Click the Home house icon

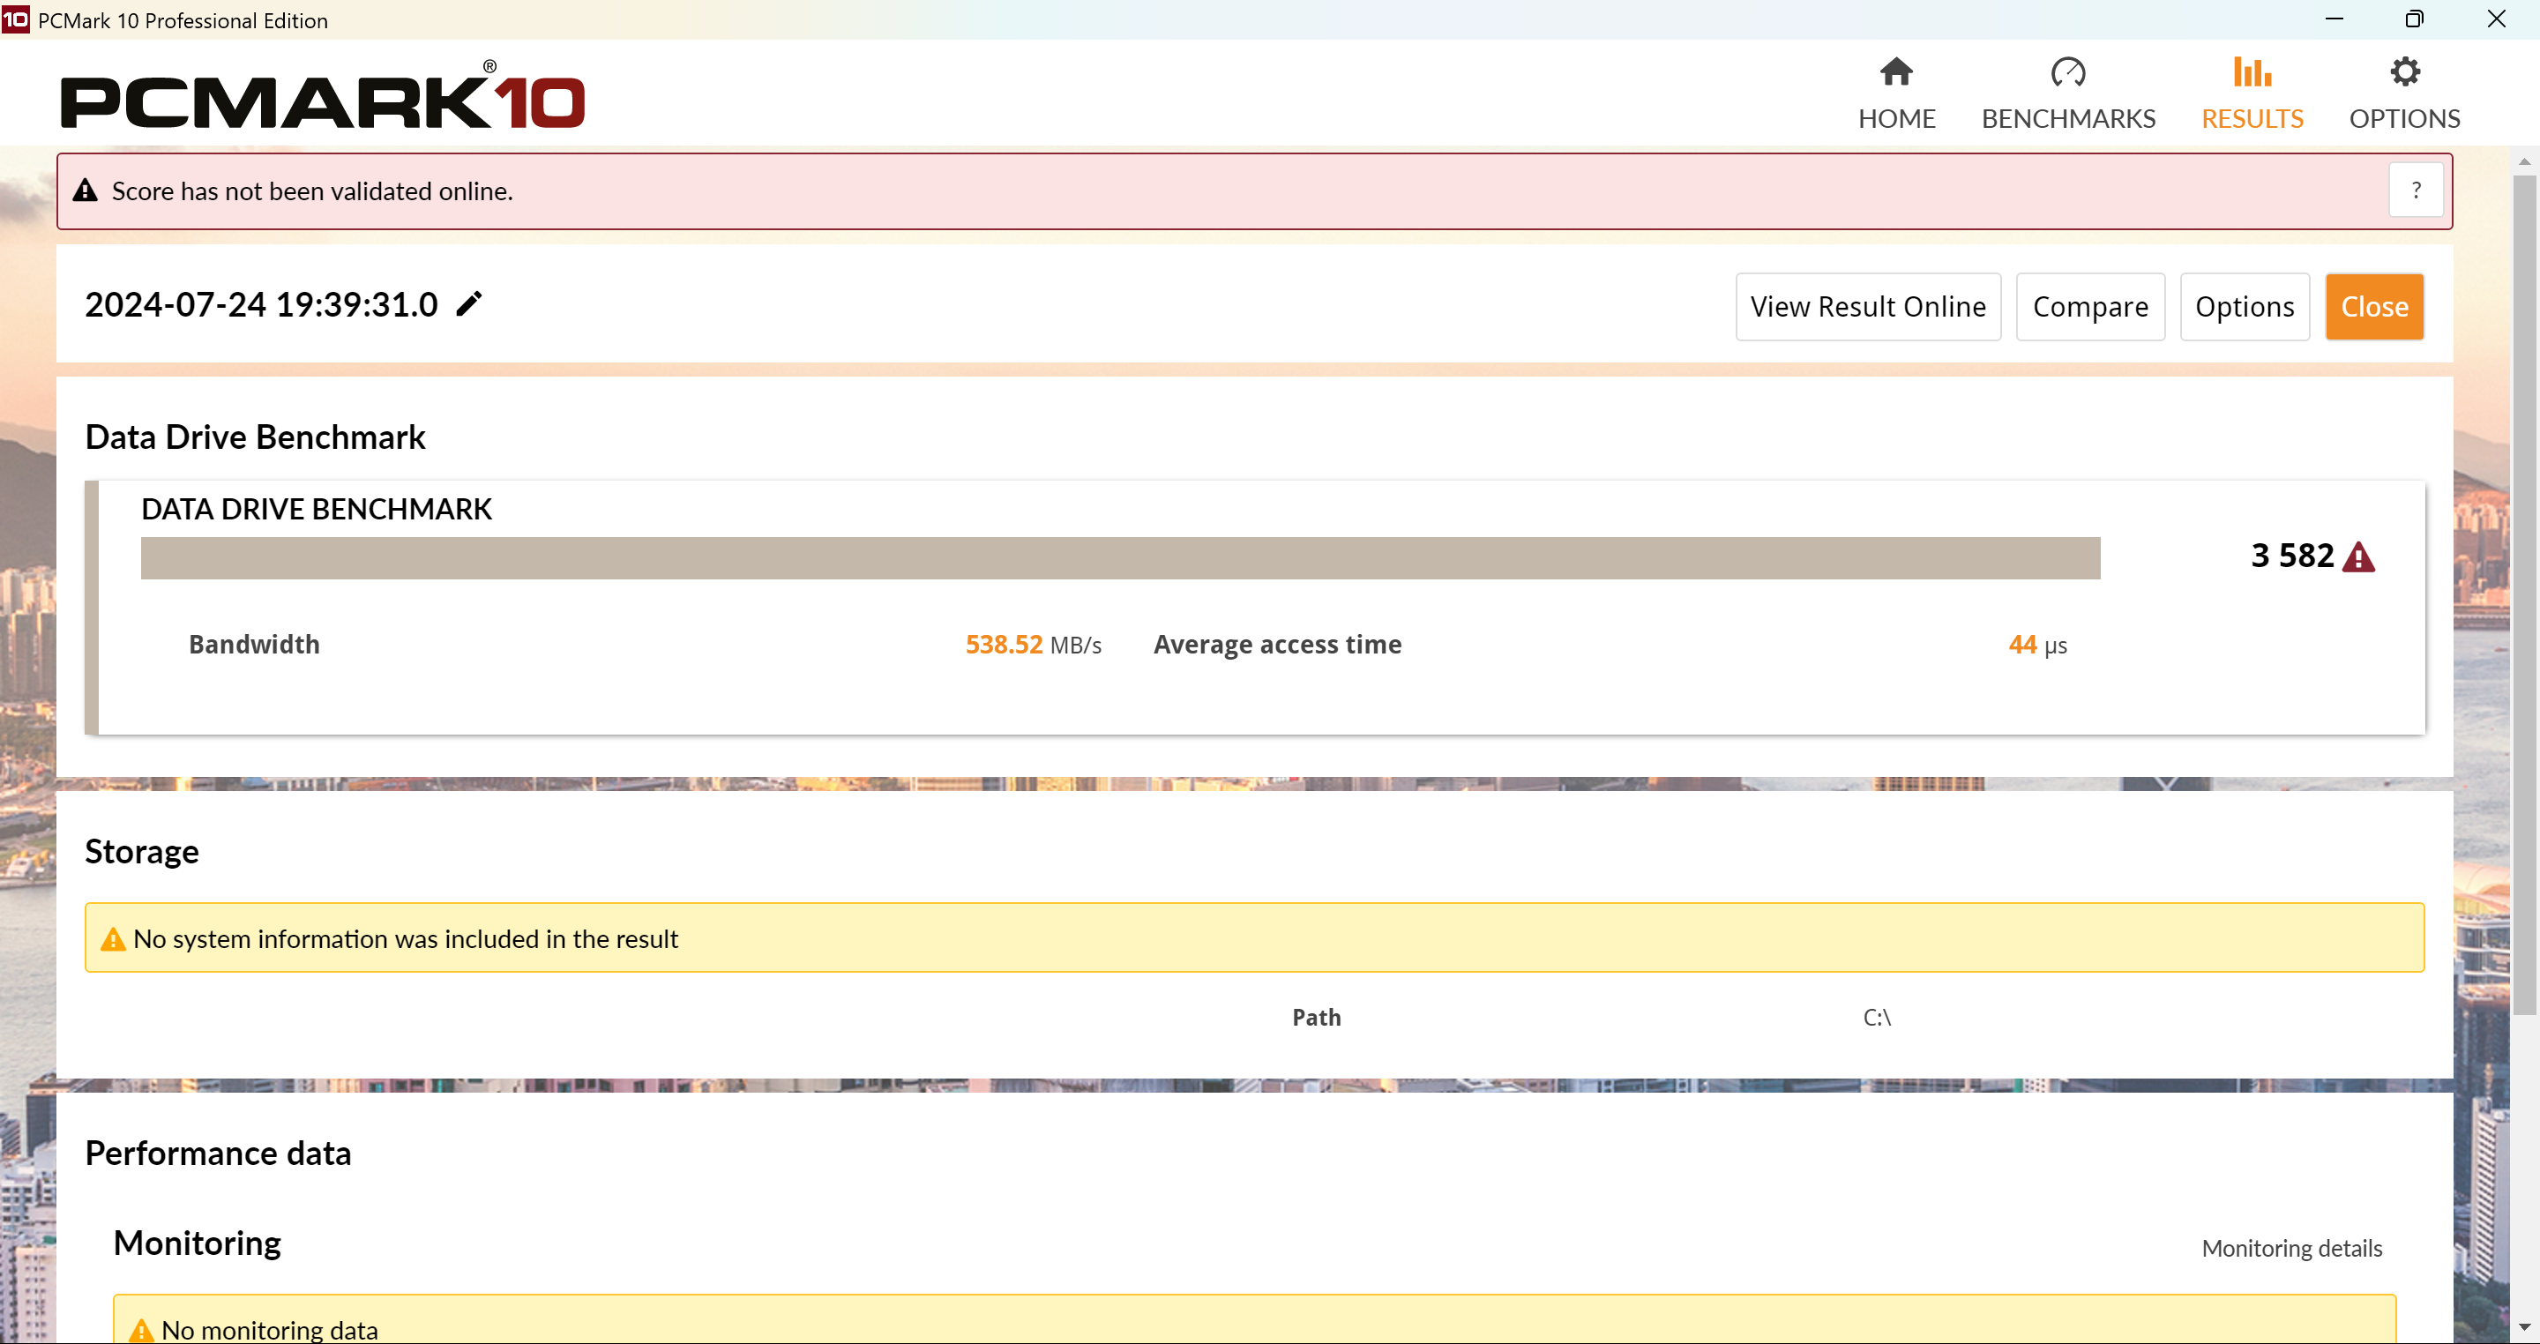[x=1895, y=72]
